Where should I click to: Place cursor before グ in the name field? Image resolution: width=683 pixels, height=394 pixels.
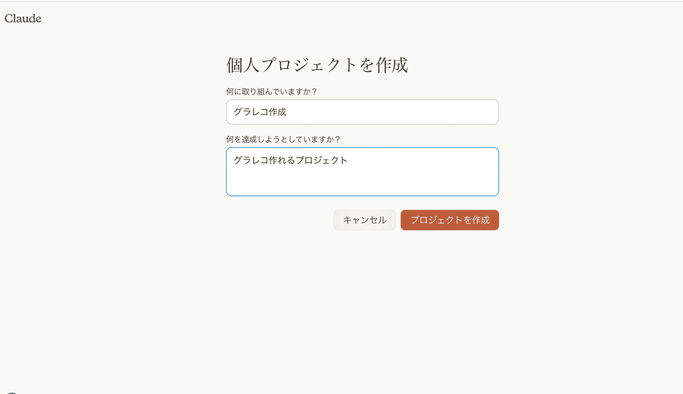click(x=234, y=112)
